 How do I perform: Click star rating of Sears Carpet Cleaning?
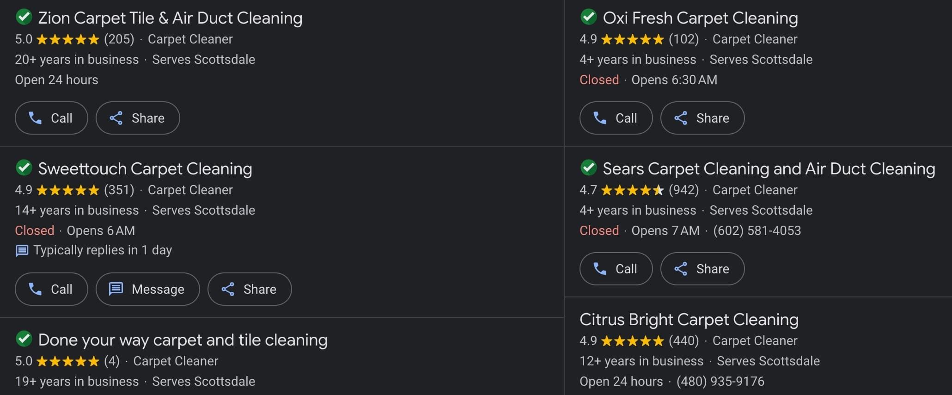633,190
